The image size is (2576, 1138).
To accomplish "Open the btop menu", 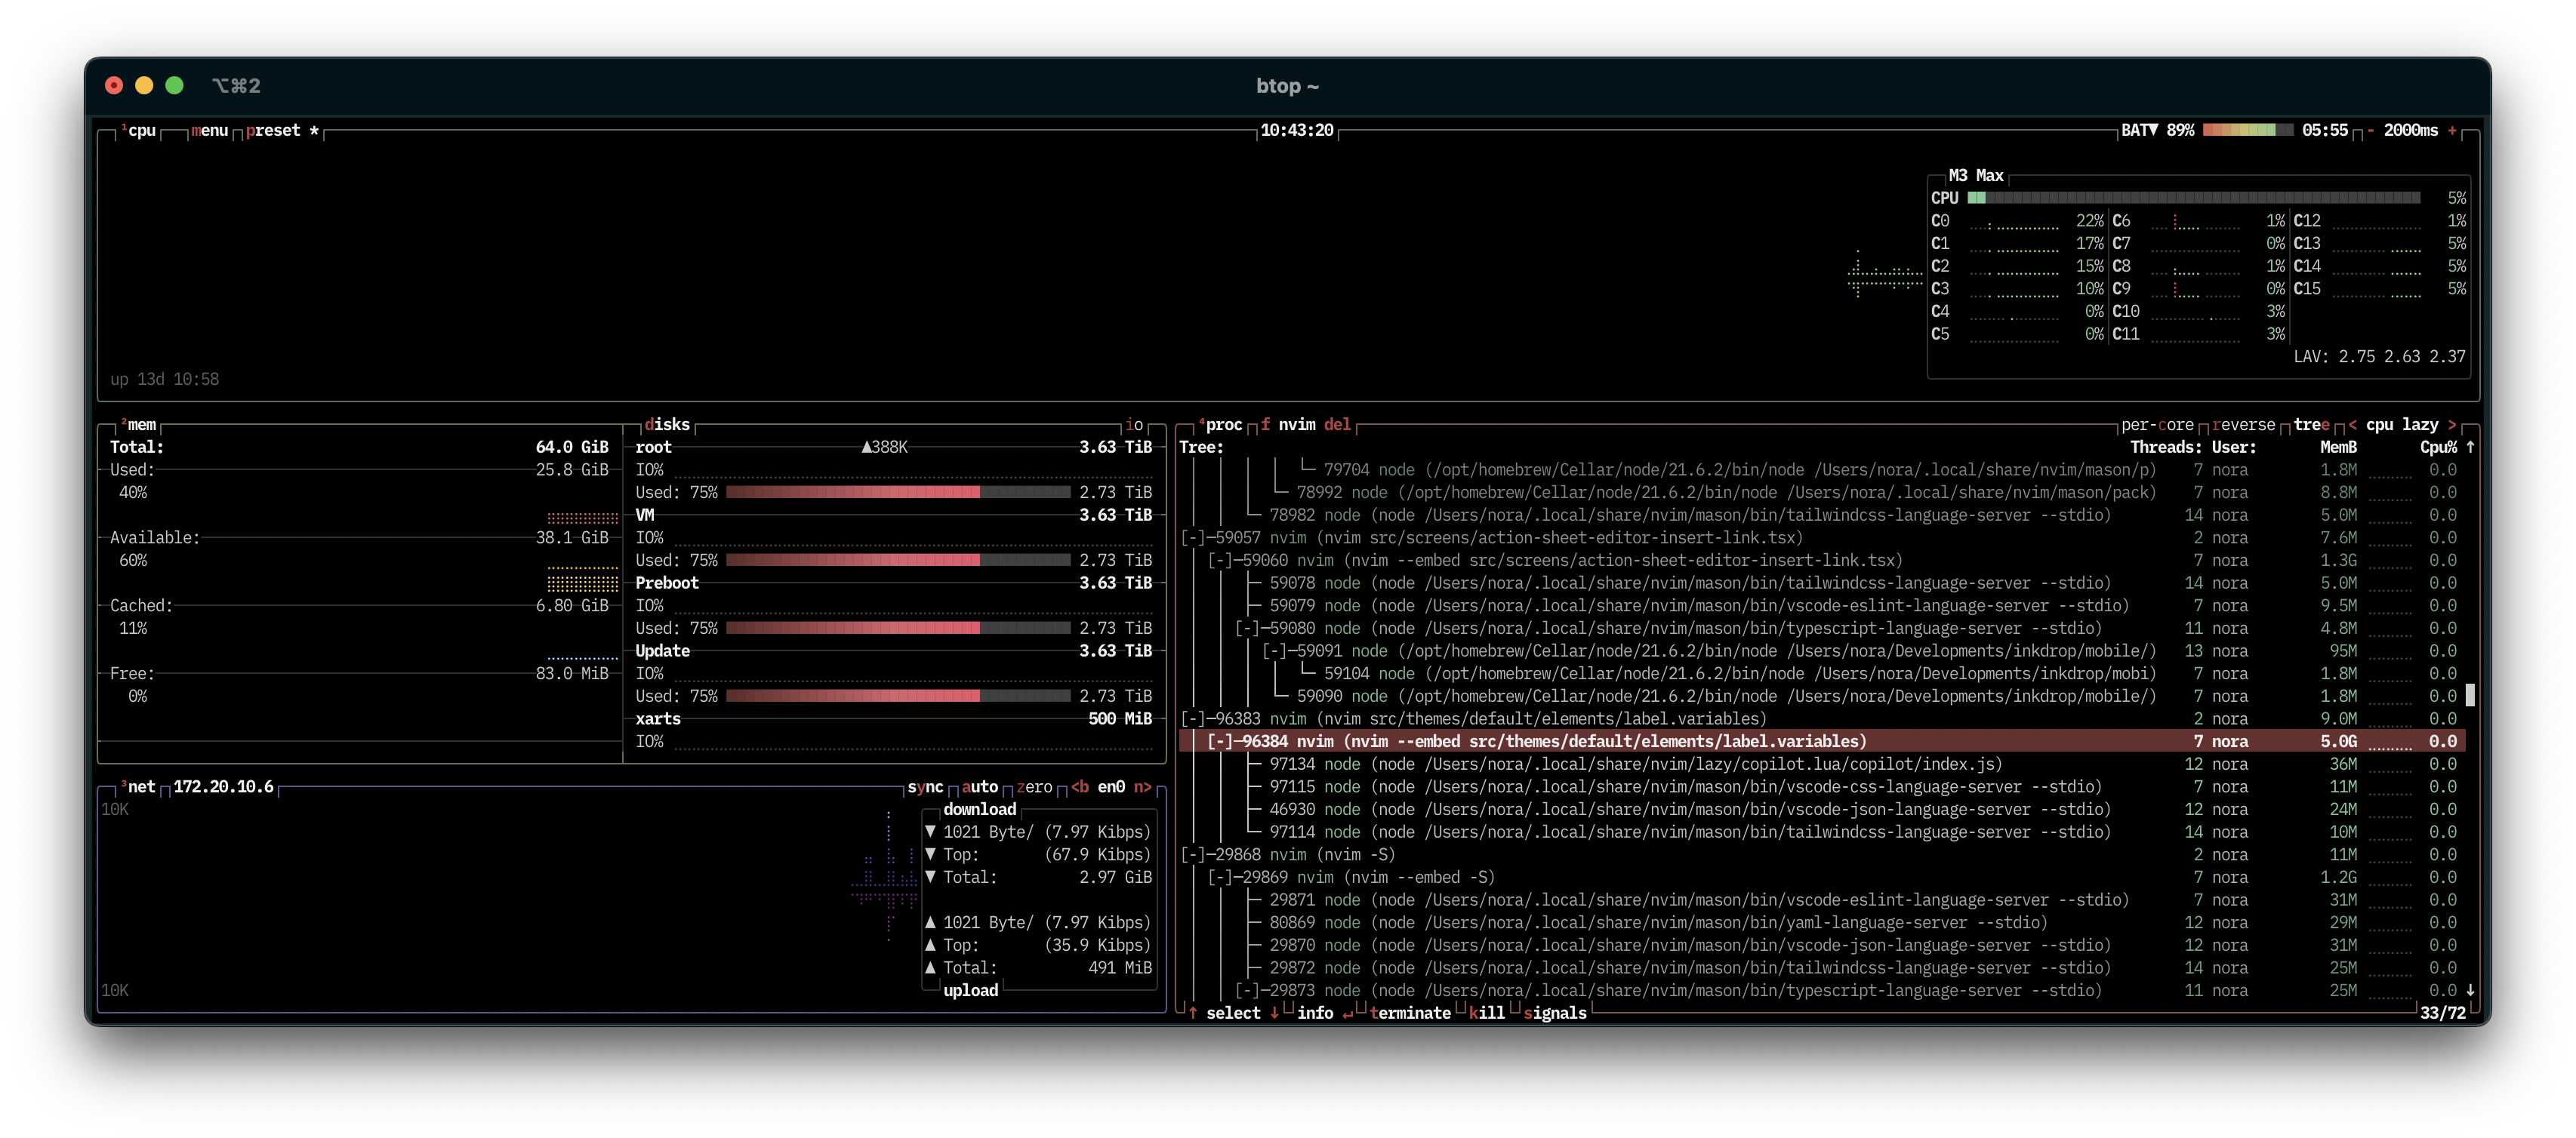I will pyautogui.click(x=210, y=131).
